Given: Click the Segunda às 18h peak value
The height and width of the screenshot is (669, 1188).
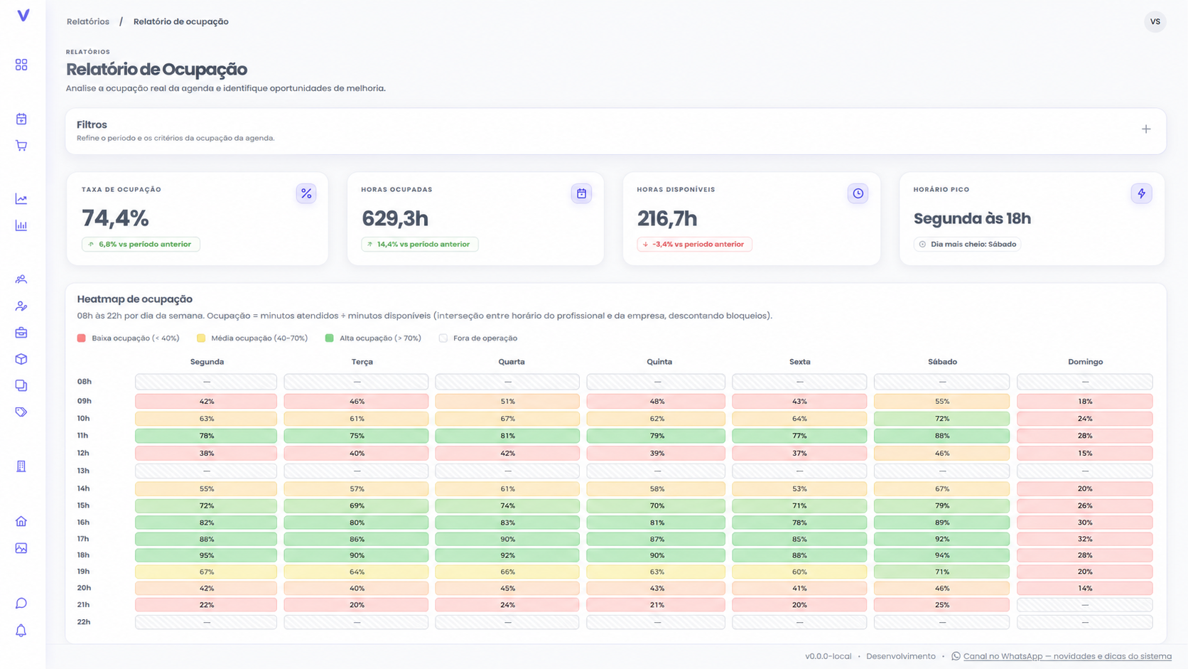Looking at the screenshot, I should (x=972, y=218).
